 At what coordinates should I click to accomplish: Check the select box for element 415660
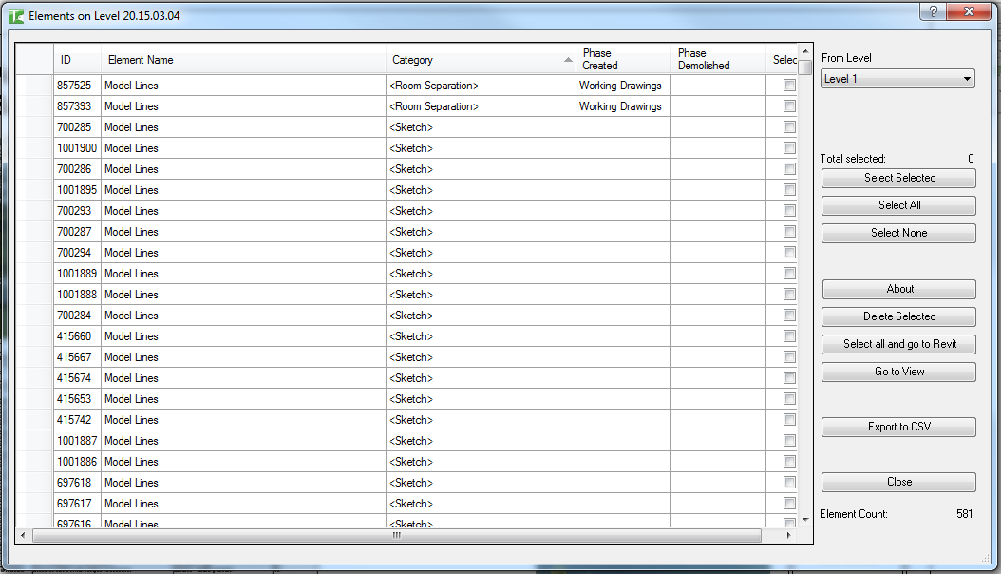pos(789,336)
